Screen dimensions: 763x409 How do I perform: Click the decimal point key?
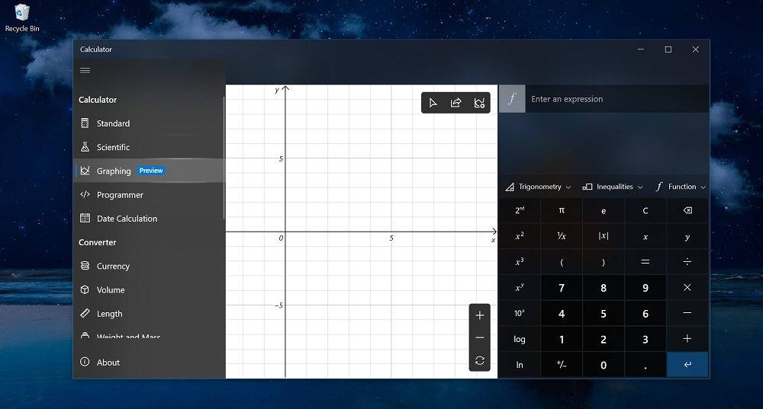(645, 365)
